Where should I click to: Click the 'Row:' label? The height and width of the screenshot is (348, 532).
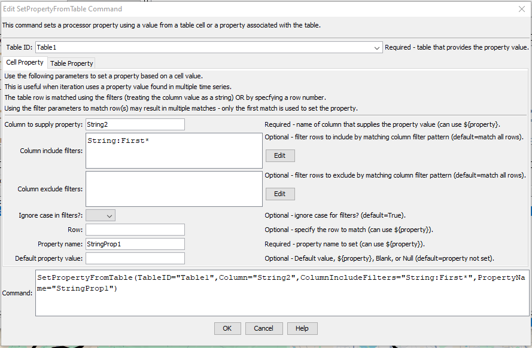75,230
